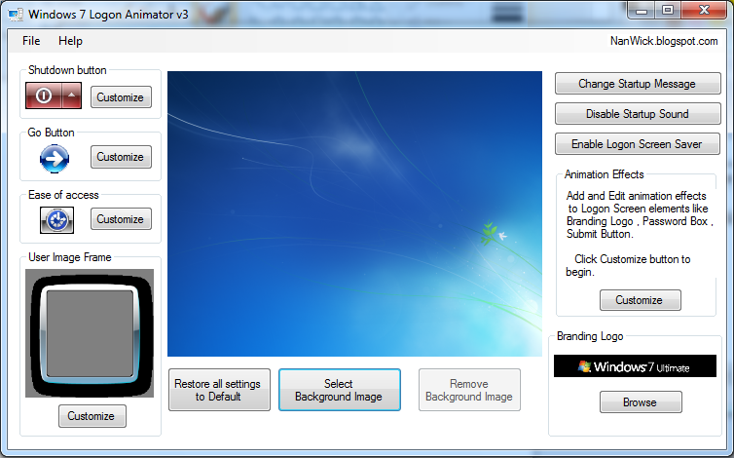Select the User Image Frame preview

click(90, 333)
